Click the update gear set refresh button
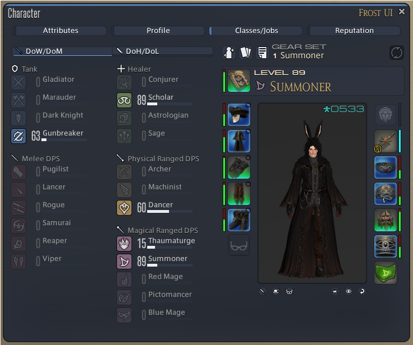The width and height of the screenshot is (413, 345). 396,53
